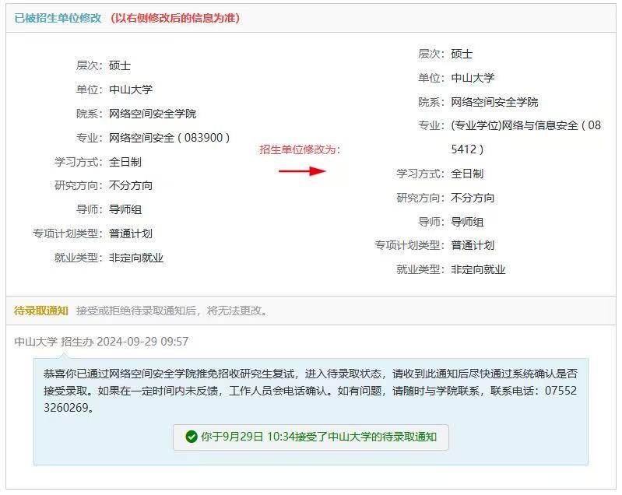The height and width of the screenshot is (495, 622).
Task: Click the green checkmark icon in acceptance notice
Action: point(192,437)
